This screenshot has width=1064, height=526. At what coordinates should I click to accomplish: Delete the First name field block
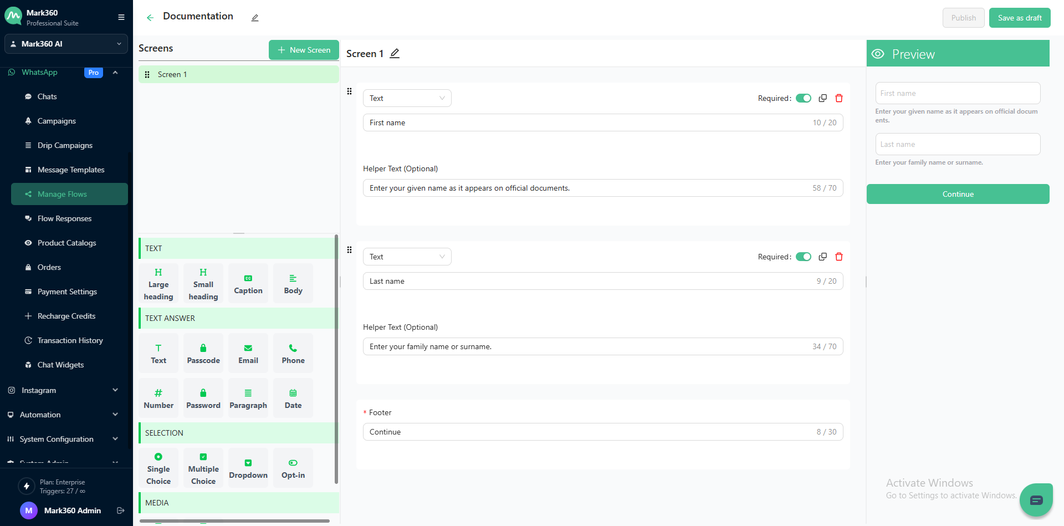click(x=839, y=98)
